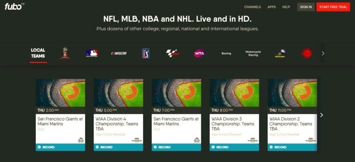Viewport: 355px width, 162px height.
Task: Expand more leagues with carousel arrow
Action: 323,54
